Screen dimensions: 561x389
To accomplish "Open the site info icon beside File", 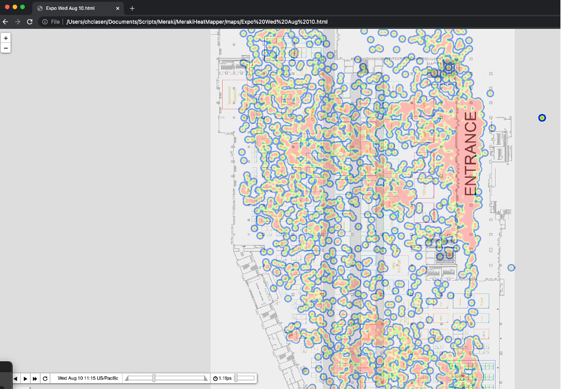I will click(x=45, y=22).
